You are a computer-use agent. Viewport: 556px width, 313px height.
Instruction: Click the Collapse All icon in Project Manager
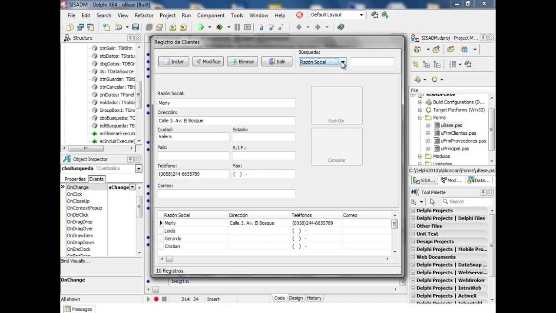(436, 64)
